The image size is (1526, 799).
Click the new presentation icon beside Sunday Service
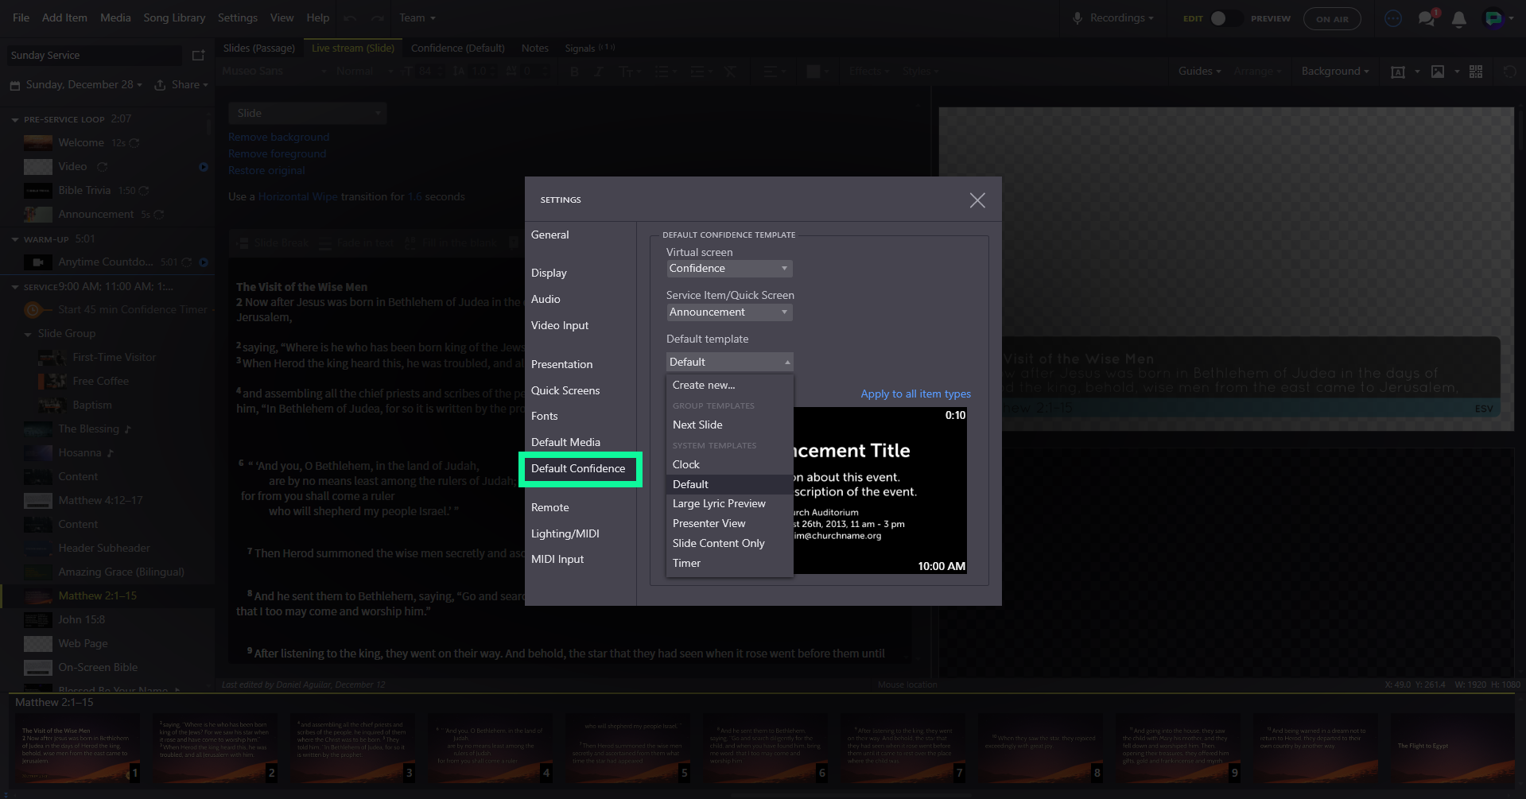(198, 56)
